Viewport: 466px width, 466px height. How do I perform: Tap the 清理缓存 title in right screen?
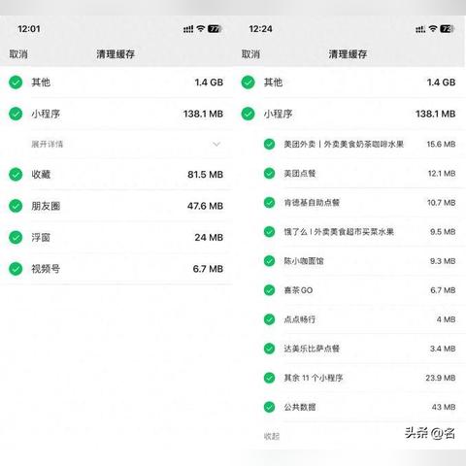click(x=348, y=54)
